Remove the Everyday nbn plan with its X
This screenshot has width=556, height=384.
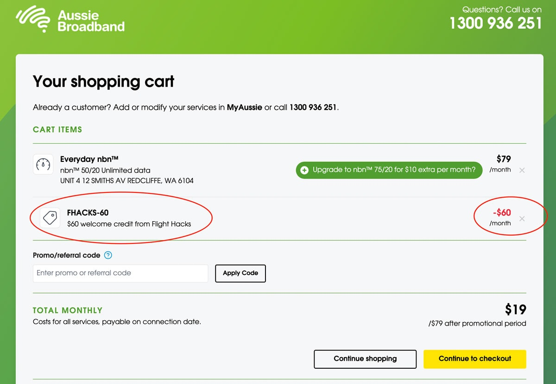coord(522,170)
